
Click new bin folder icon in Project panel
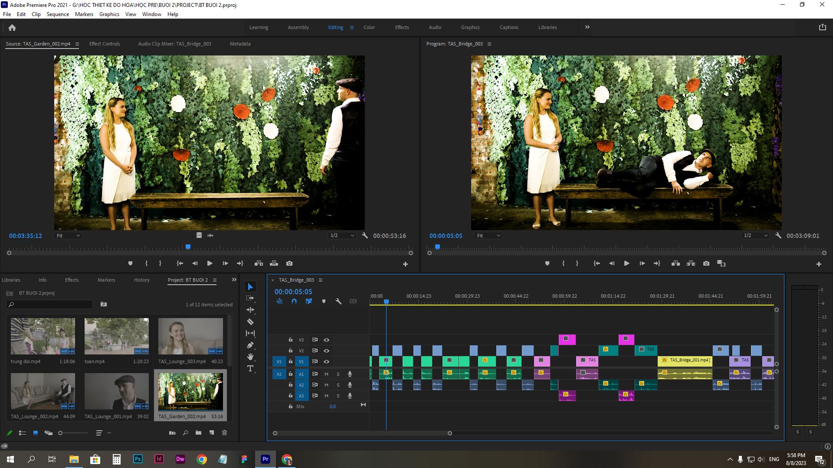198,432
